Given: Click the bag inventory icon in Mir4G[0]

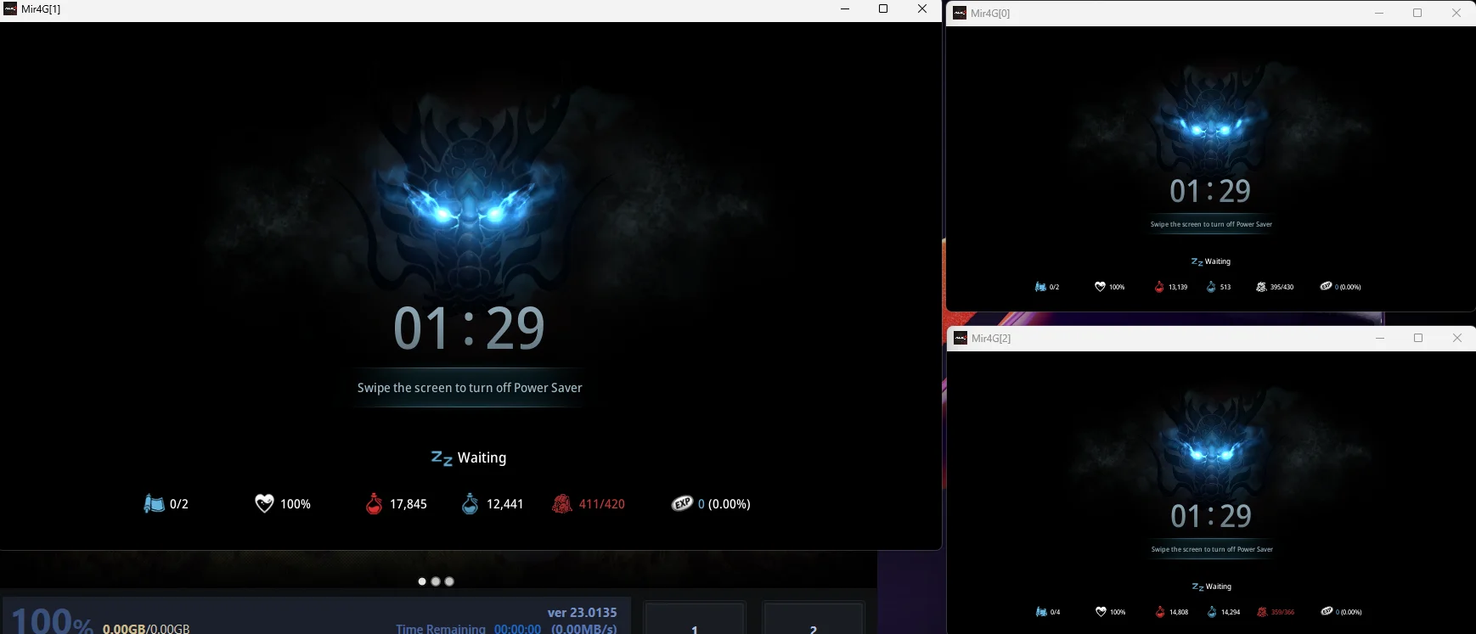Looking at the screenshot, I should (1261, 287).
